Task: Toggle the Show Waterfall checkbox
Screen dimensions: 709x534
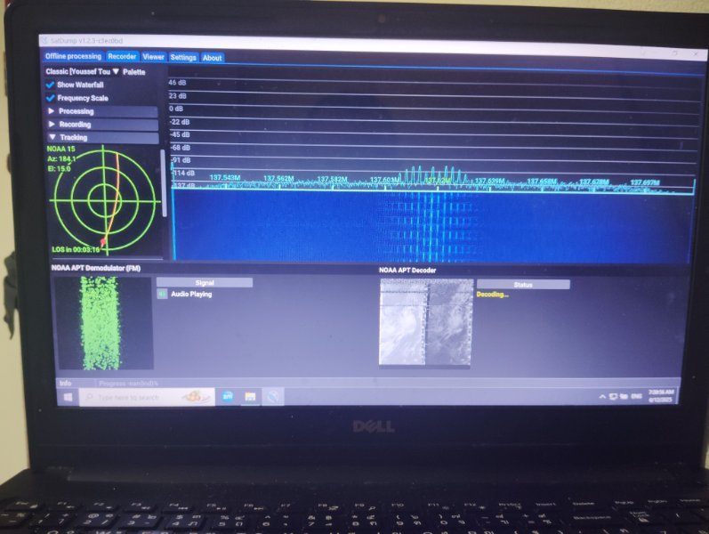Action: [x=50, y=85]
